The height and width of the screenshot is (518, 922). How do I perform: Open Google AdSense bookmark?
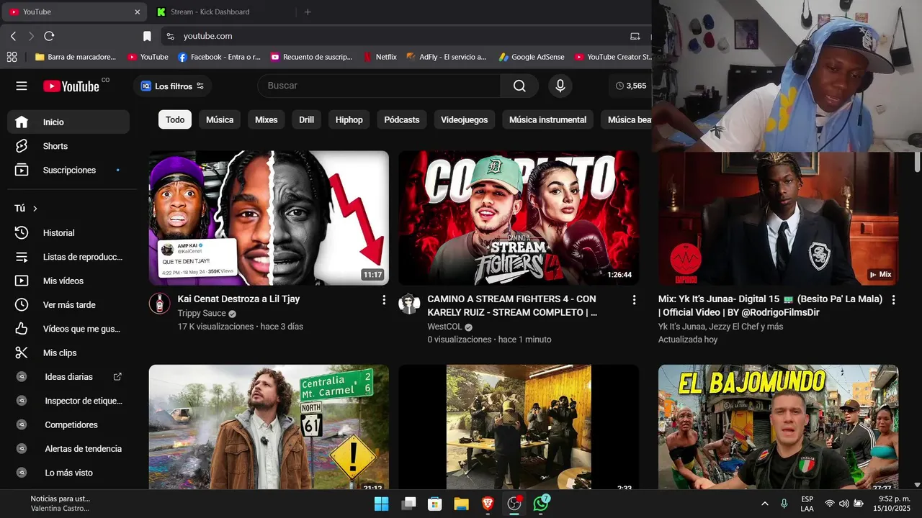tap(532, 57)
